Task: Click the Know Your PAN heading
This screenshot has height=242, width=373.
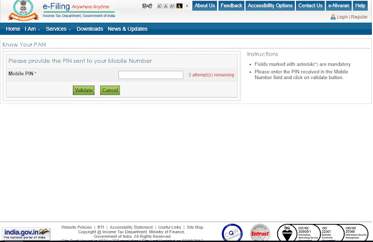Action: (24, 44)
